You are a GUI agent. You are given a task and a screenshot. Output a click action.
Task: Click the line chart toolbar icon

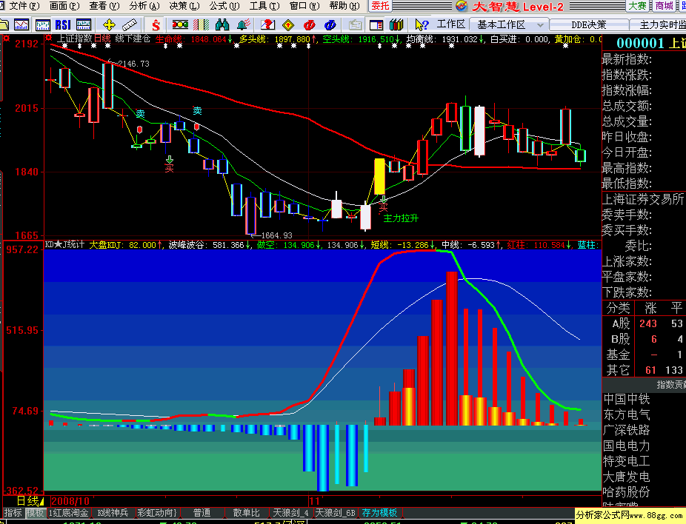tap(21, 25)
